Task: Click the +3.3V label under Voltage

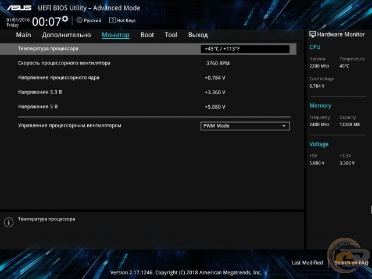Action: (345, 156)
